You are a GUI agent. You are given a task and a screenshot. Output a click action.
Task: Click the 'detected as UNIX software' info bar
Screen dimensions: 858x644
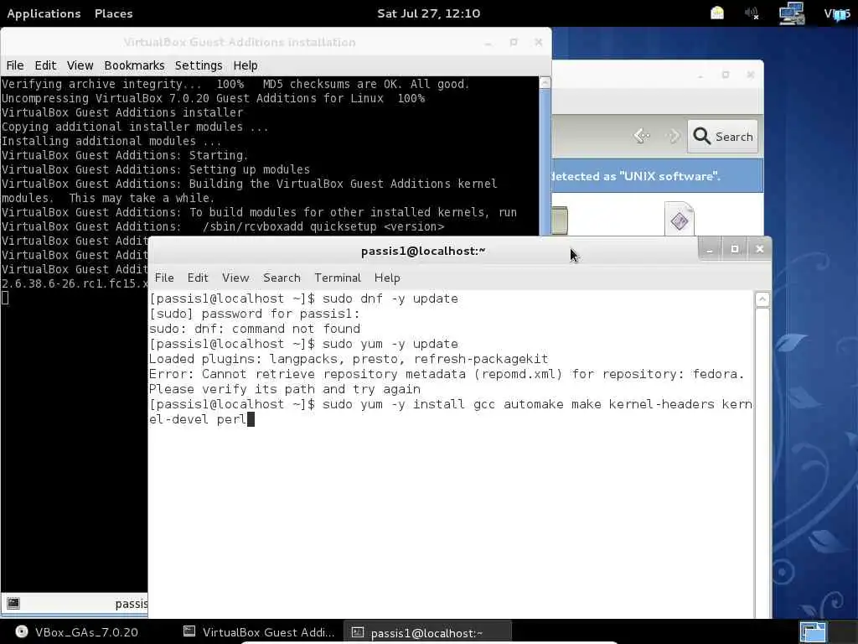point(657,176)
